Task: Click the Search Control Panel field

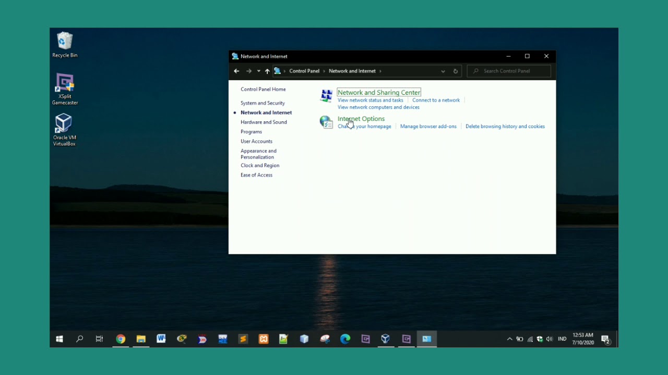Action: pos(509,71)
